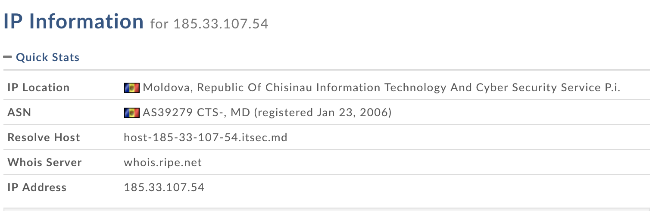Click the 185.33.107.54 value in IP Address row
Screen dimensions: 662x211
(x=164, y=188)
